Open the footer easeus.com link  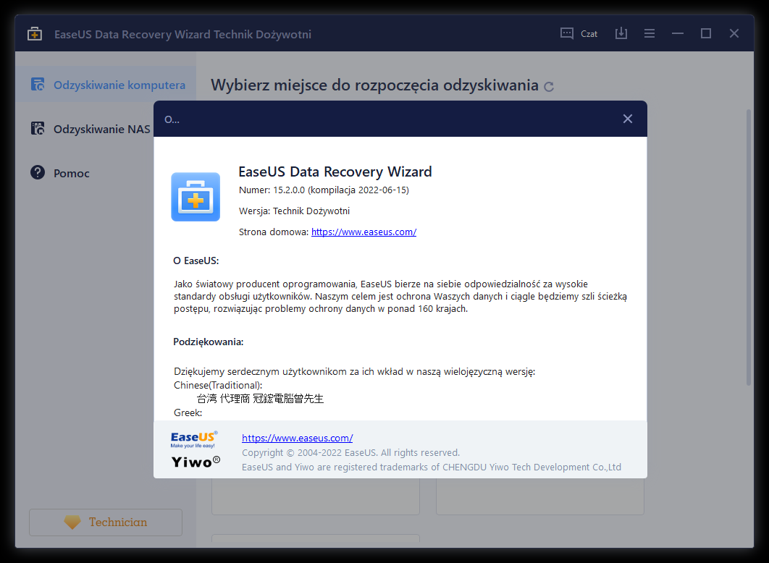297,438
